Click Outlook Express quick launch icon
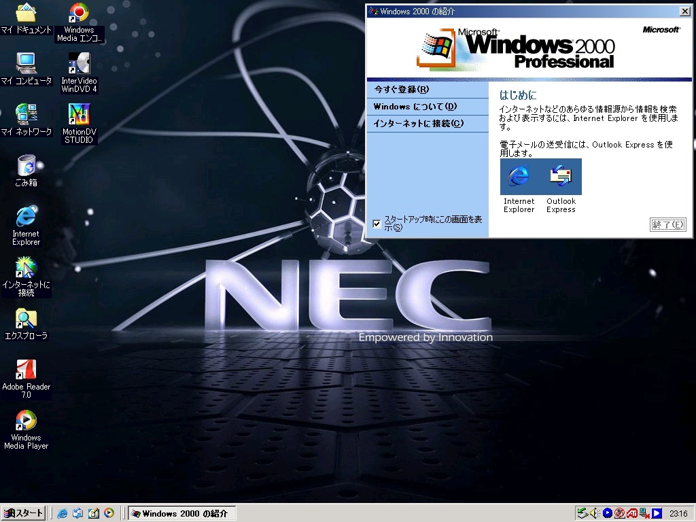Image resolution: width=696 pixels, height=522 pixels. tap(77, 513)
